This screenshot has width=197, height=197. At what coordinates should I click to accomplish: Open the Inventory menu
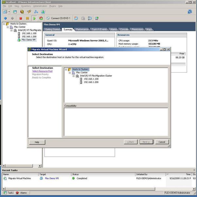pos(26,6)
